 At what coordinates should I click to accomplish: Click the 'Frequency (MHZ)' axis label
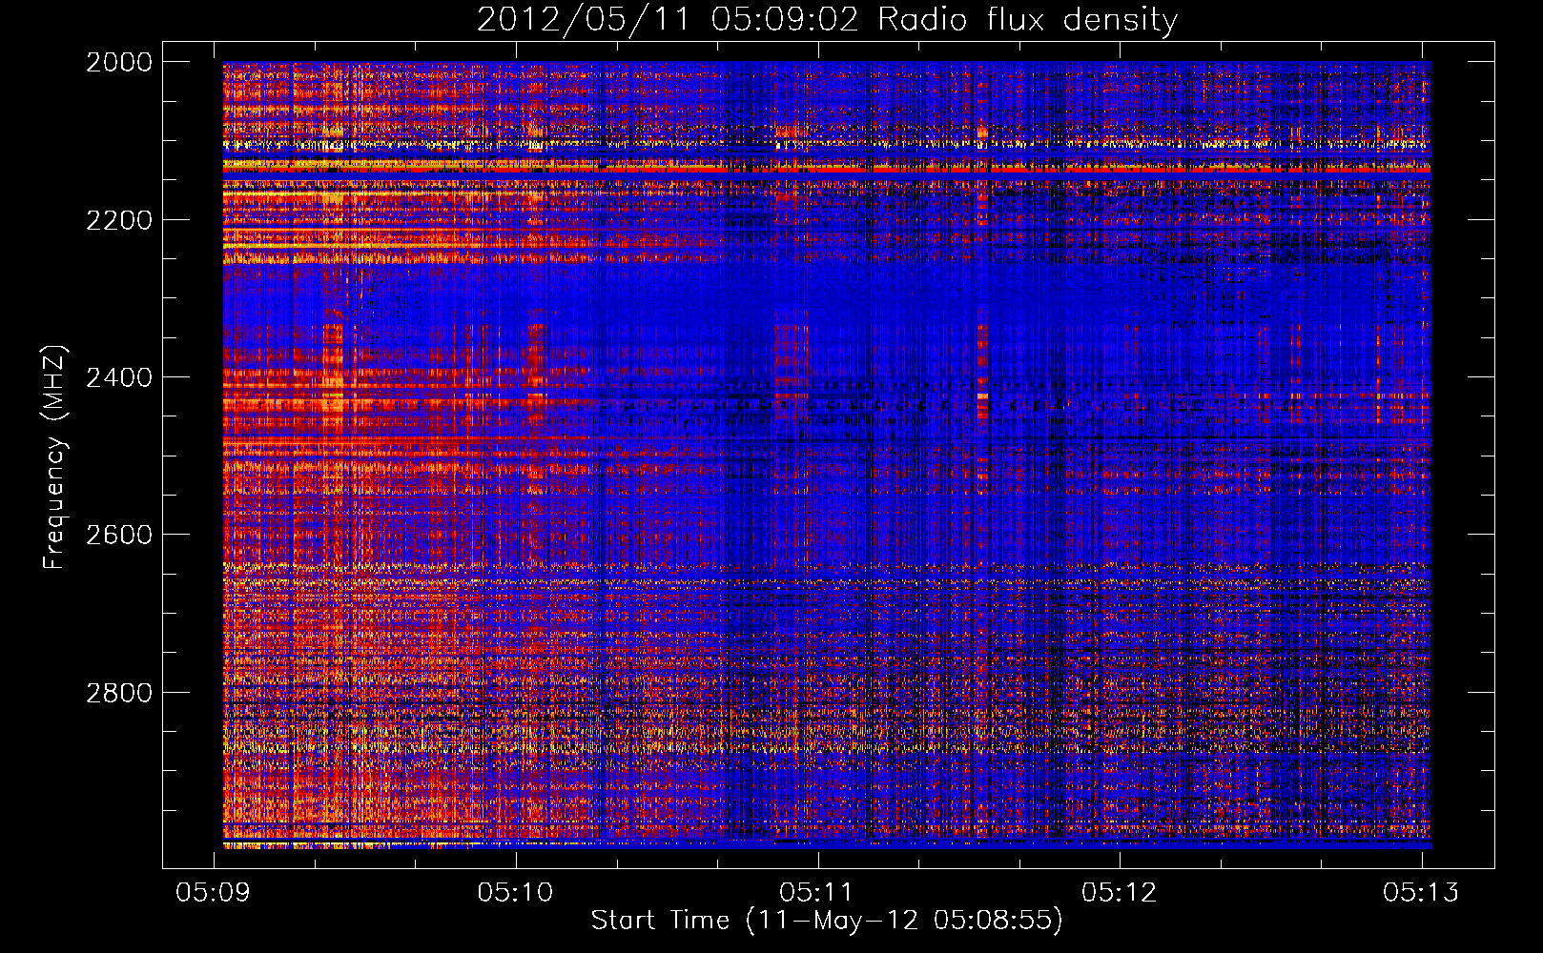point(54,457)
